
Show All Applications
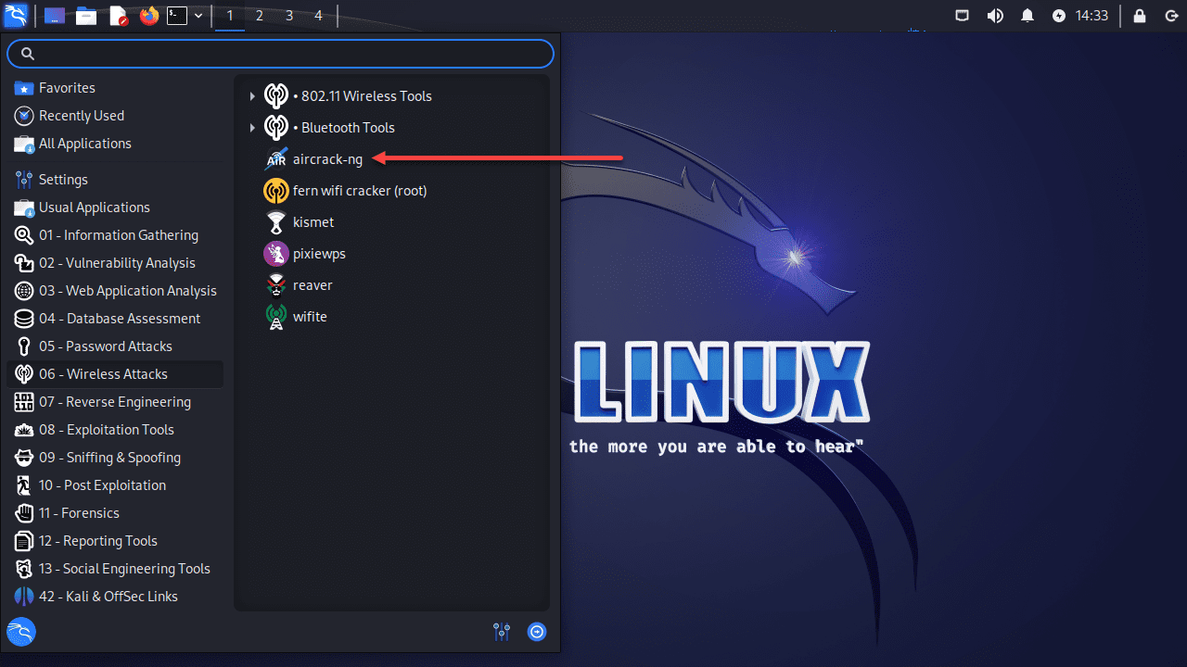click(115, 144)
